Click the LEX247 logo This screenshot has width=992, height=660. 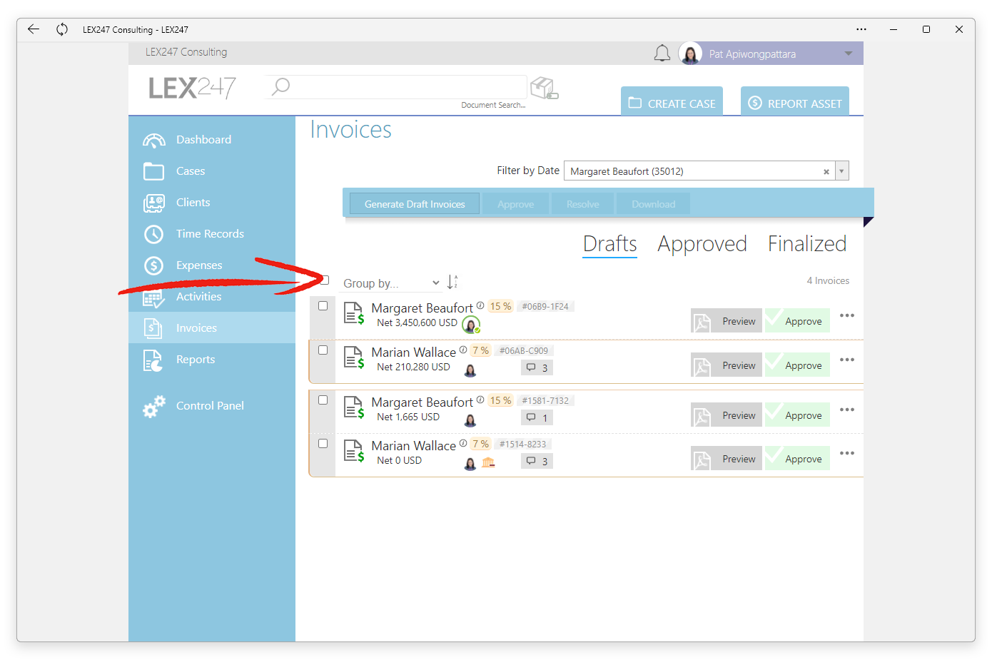click(192, 88)
